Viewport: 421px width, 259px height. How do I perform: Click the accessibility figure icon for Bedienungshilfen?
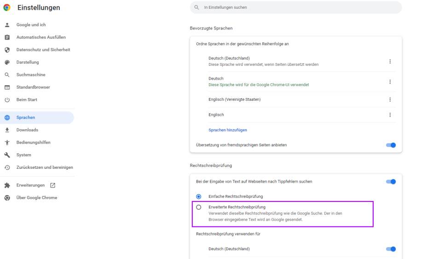click(x=7, y=143)
